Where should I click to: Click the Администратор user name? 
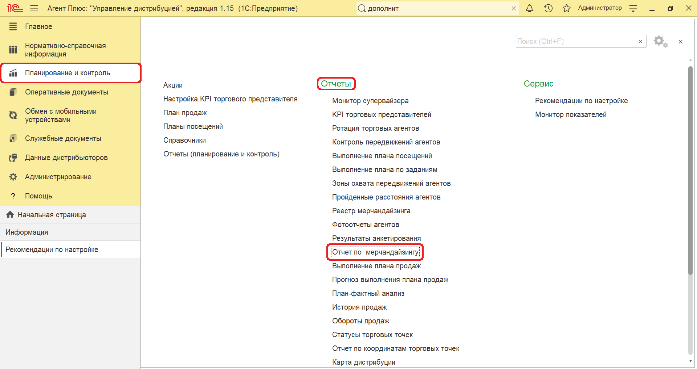(x=600, y=8)
